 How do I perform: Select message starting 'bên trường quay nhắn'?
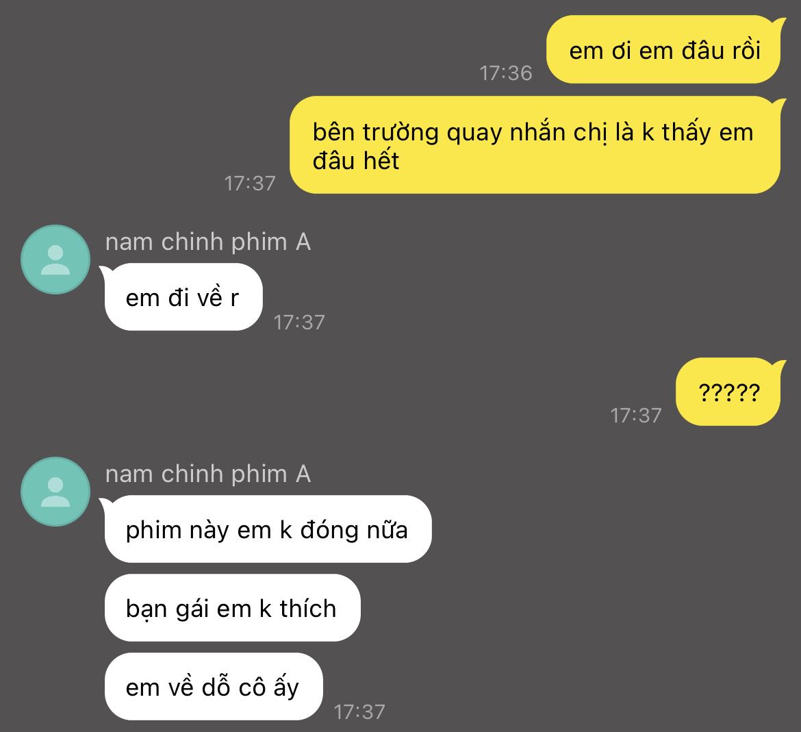pyautogui.click(x=536, y=145)
